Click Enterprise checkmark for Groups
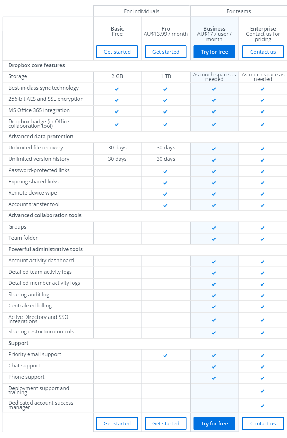The width and height of the screenshot is (287, 438). [x=262, y=228]
